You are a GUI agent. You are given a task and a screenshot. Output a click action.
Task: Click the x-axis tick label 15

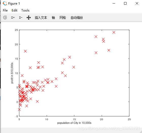pyautogui.click(x=74, y=119)
